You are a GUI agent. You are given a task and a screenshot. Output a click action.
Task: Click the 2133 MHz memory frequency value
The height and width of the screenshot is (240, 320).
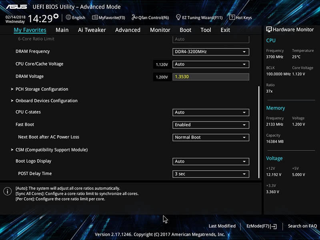(x=275, y=124)
